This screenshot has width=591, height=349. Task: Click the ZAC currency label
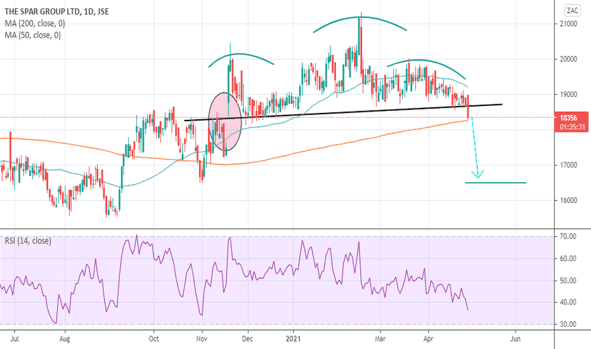click(572, 11)
